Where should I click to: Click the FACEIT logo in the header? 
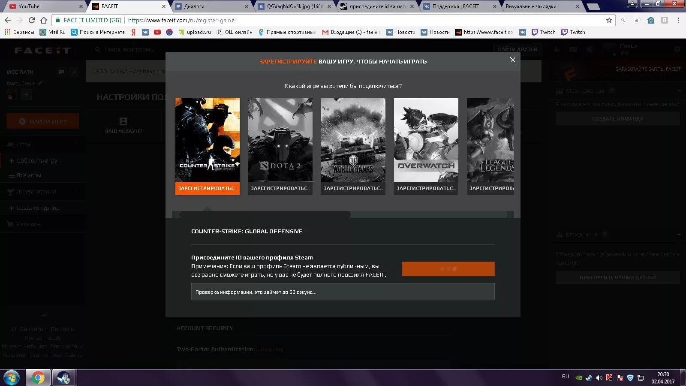point(42,50)
